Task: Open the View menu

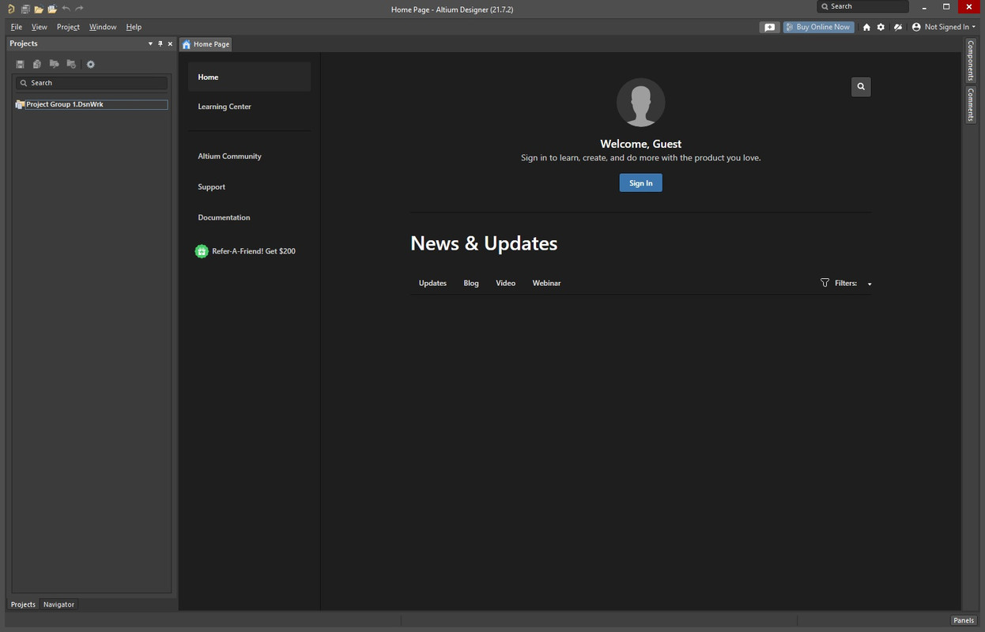Action: tap(40, 27)
